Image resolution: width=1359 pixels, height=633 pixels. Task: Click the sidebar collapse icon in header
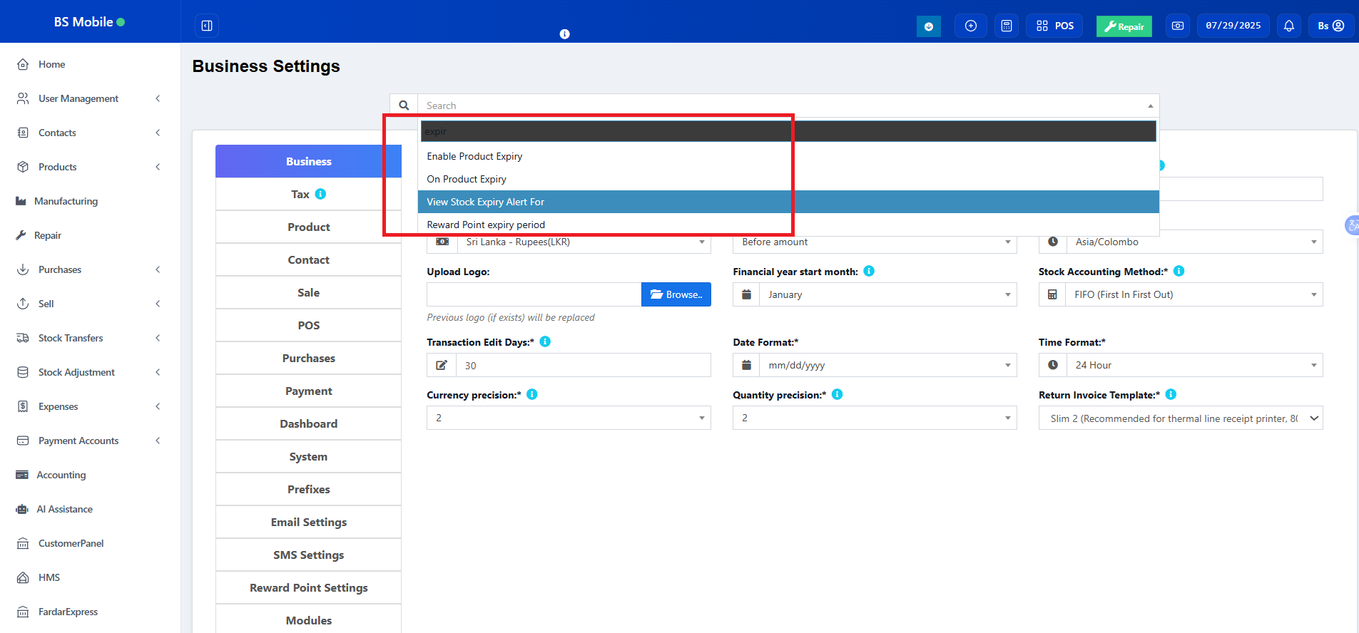click(x=207, y=26)
